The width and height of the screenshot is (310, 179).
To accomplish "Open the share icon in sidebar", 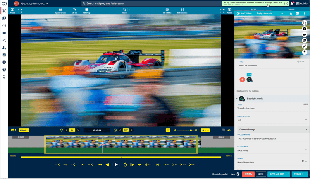I will click(x=4, y=40).
